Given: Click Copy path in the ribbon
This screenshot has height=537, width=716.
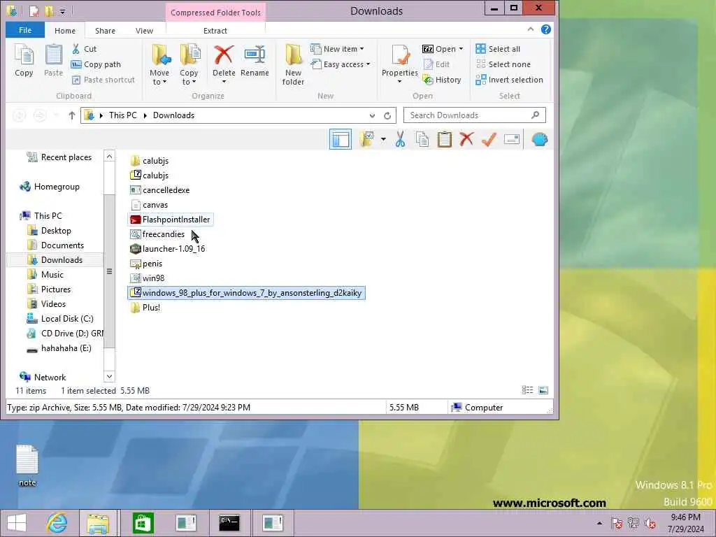Looking at the screenshot, I should [96, 64].
